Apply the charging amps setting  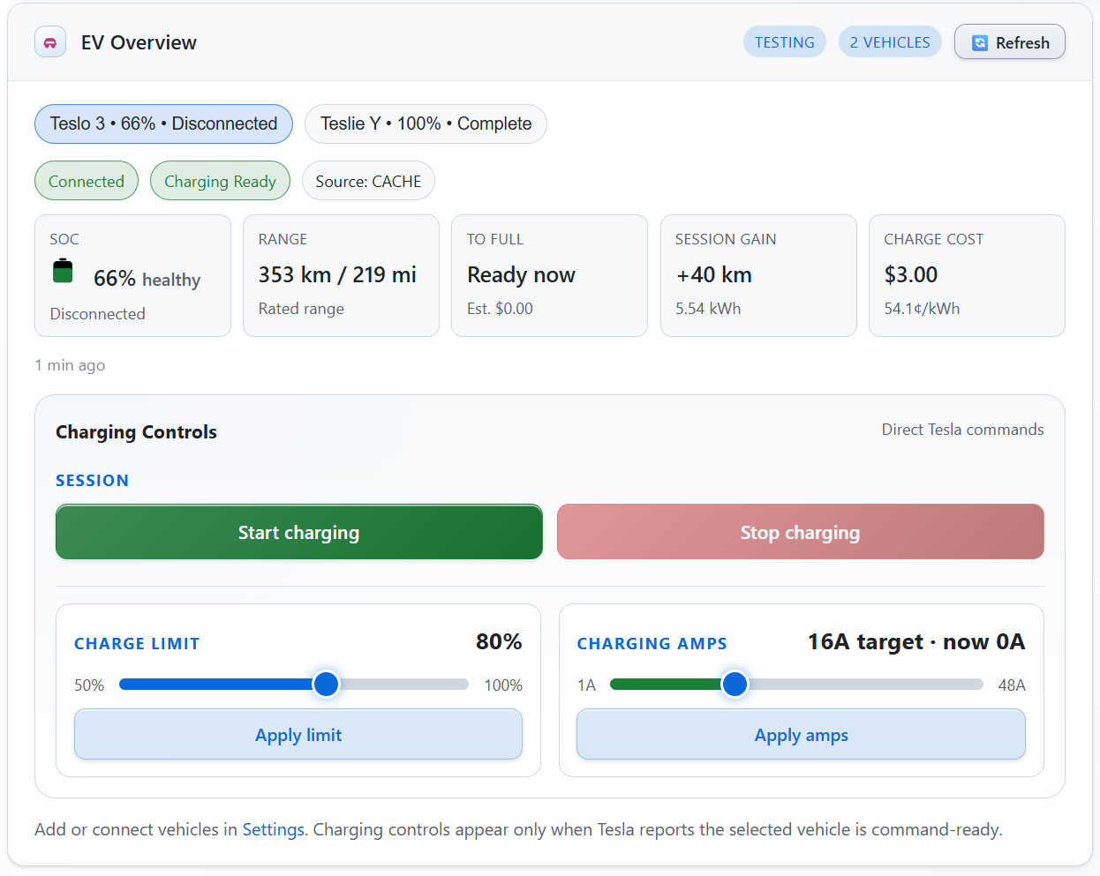[x=800, y=734]
